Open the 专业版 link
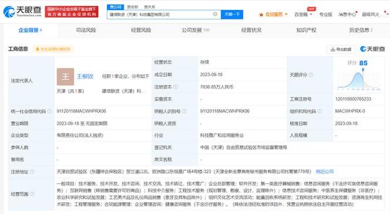390x214 pixels. tap(325, 15)
